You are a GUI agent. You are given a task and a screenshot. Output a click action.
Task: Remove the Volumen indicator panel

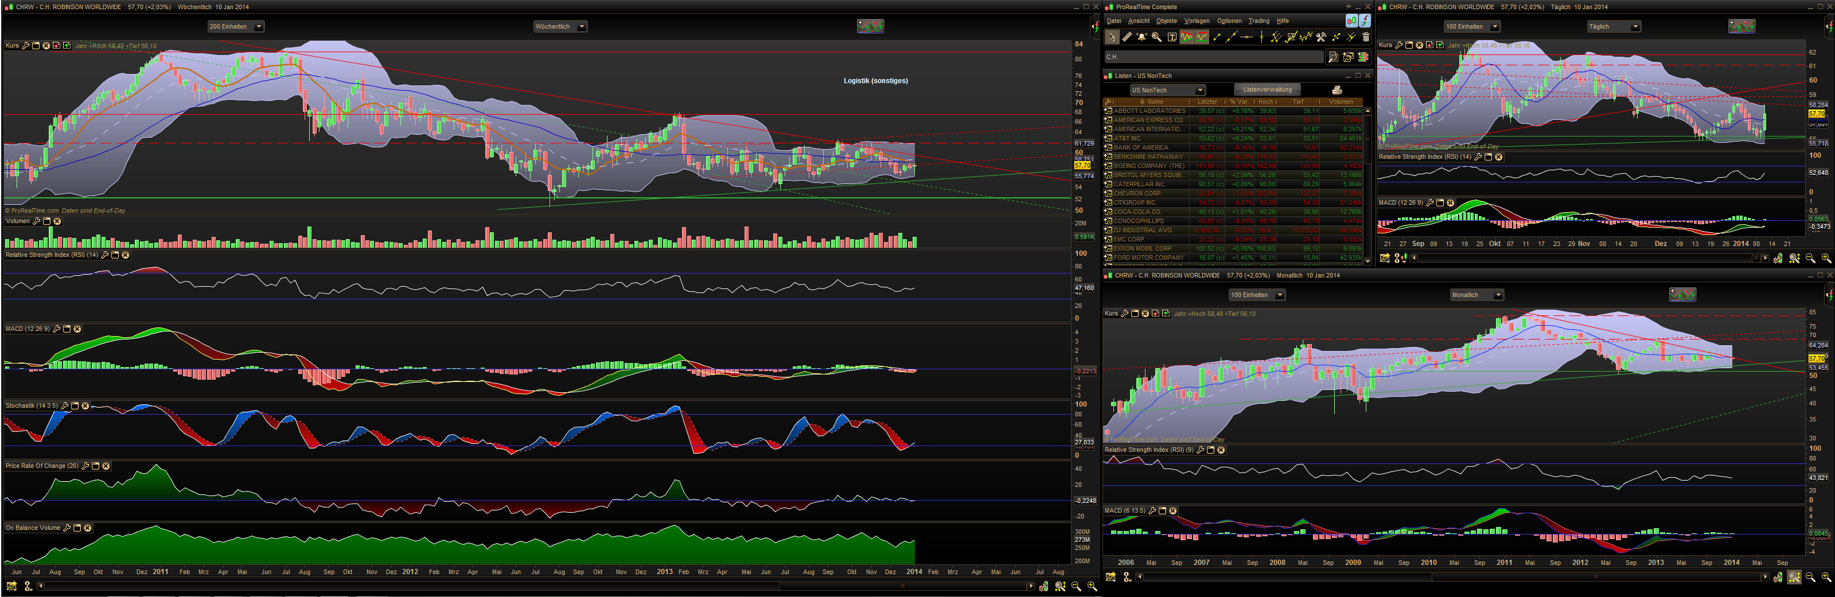tap(58, 221)
